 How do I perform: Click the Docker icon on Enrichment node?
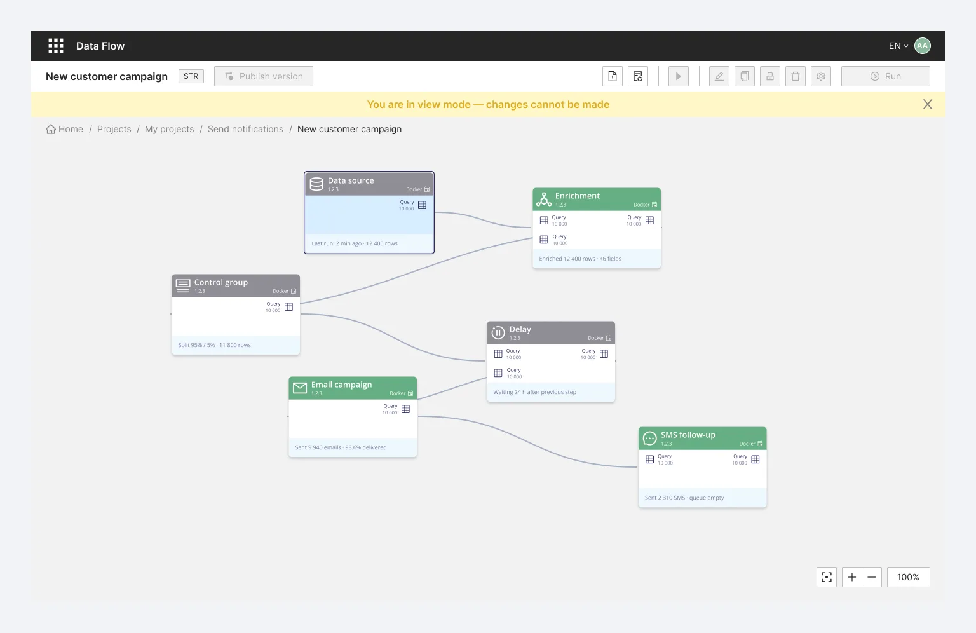[x=654, y=205]
